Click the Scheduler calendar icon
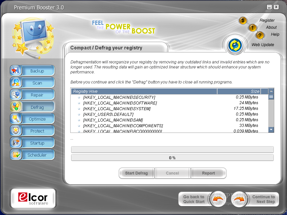Viewport: 287px width, 215px height. (x=16, y=155)
